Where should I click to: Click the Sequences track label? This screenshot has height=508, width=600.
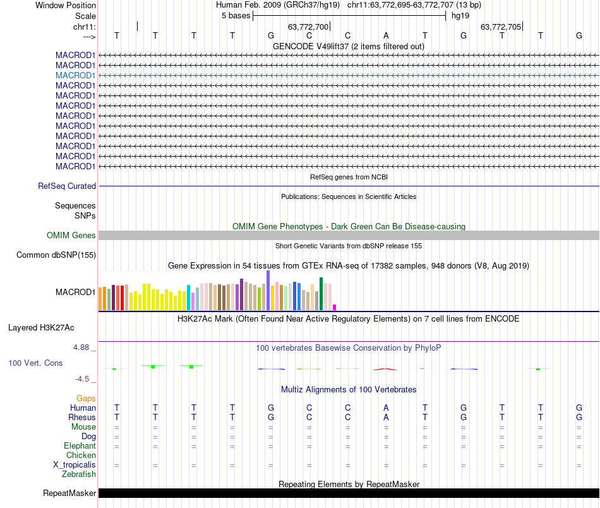coord(75,205)
